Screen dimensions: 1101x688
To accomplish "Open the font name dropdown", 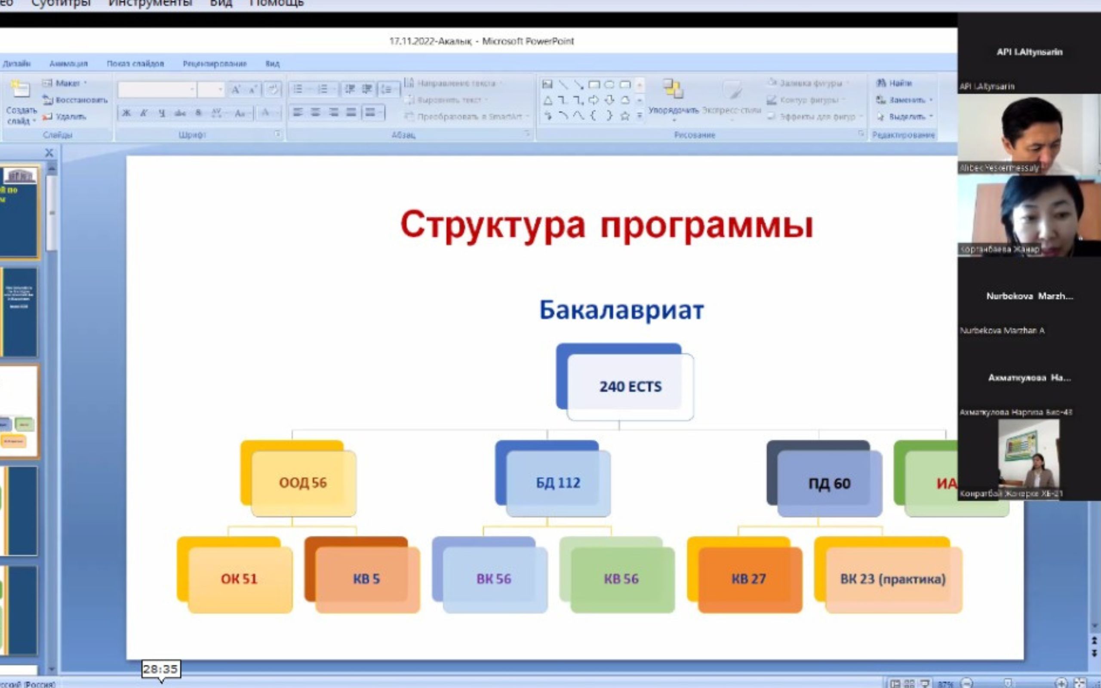I will click(193, 89).
